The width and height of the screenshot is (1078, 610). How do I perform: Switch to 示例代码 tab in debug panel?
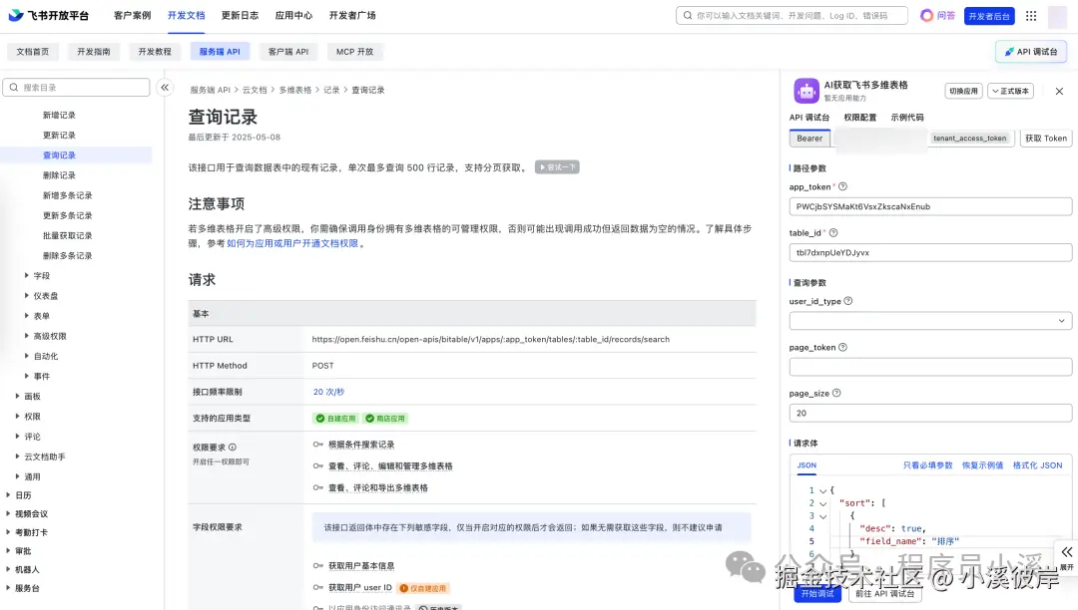(906, 118)
